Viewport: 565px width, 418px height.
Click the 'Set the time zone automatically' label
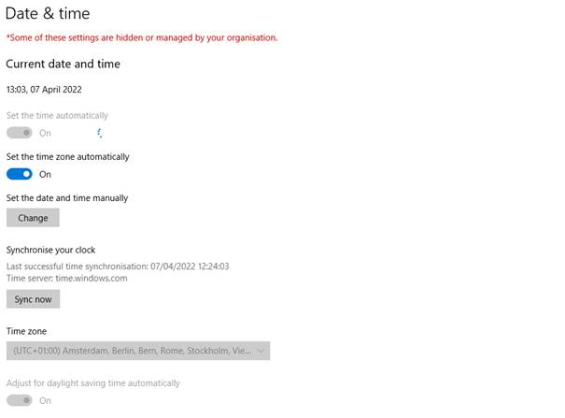(68, 157)
